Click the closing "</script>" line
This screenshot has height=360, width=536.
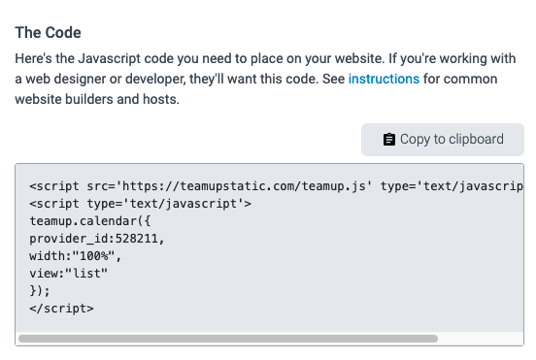tap(61, 309)
